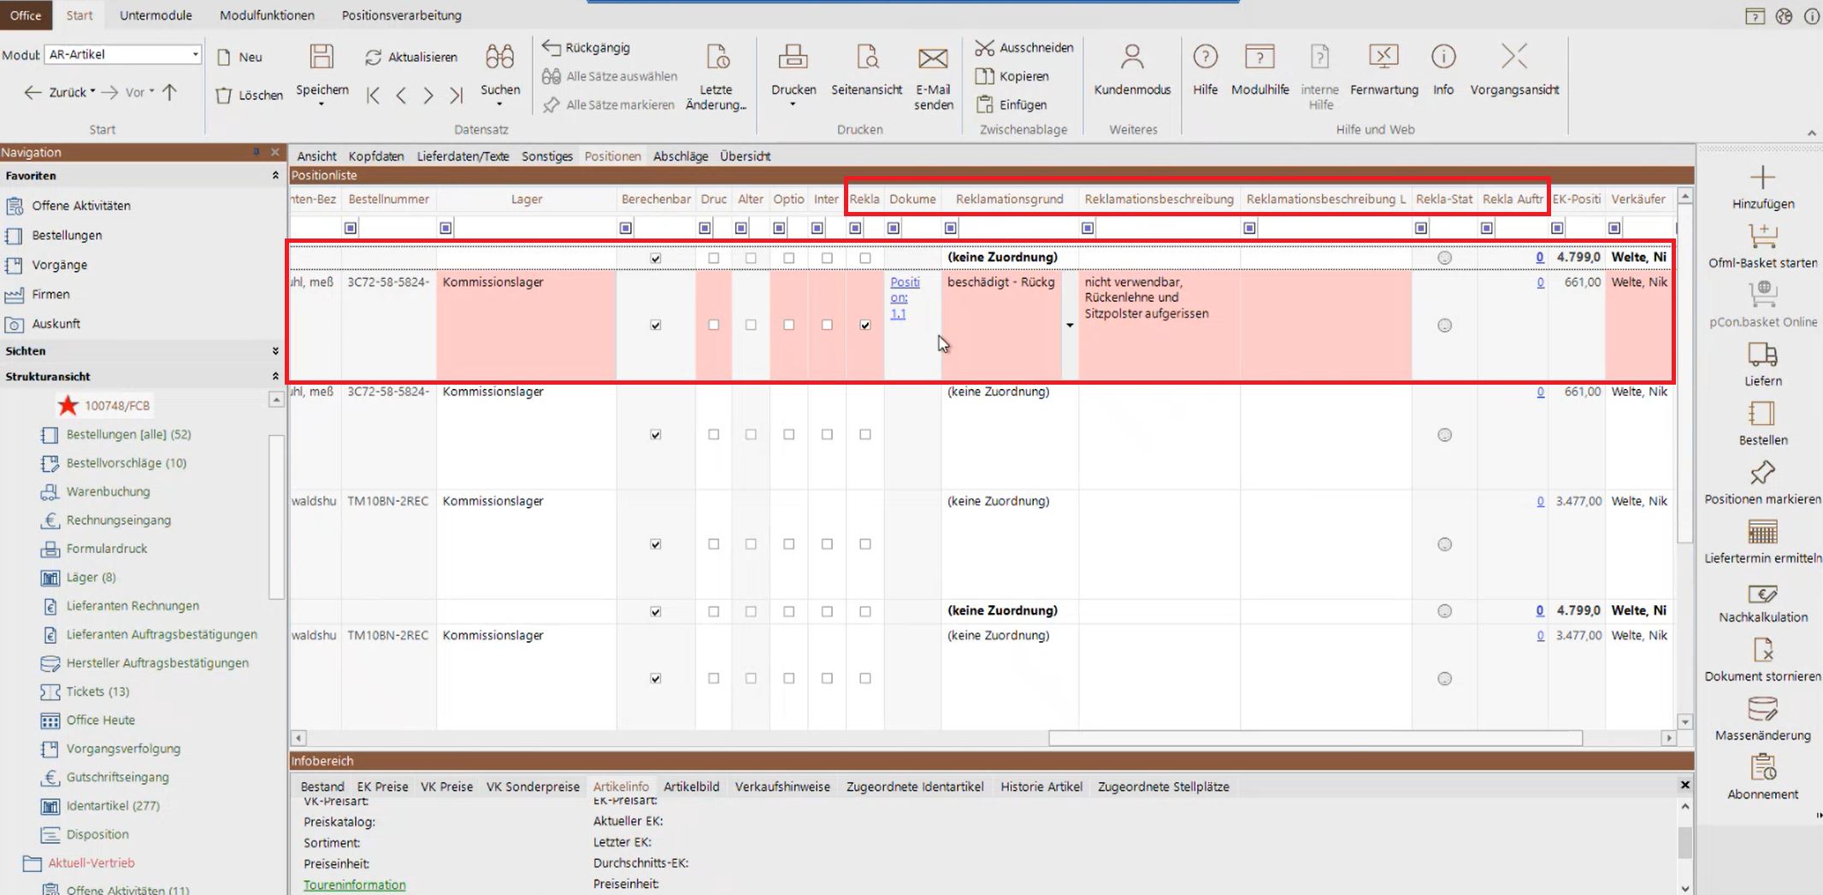Click the Speichern disk icon
This screenshot has height=895, width=1823.
coord(322,58)
